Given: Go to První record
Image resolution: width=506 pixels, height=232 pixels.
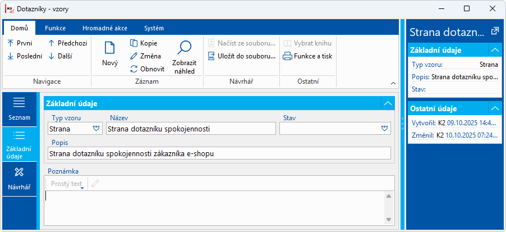Looking at the screenshot, I should click(x=11, y=43).
